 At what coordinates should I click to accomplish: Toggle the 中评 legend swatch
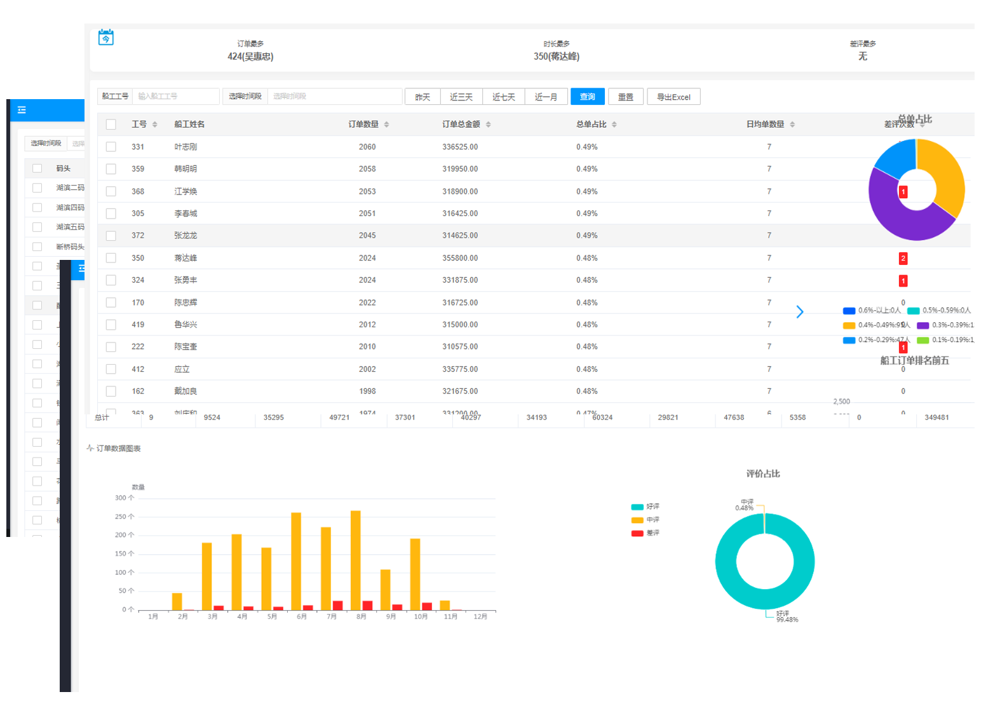click(x=637, y=520)
